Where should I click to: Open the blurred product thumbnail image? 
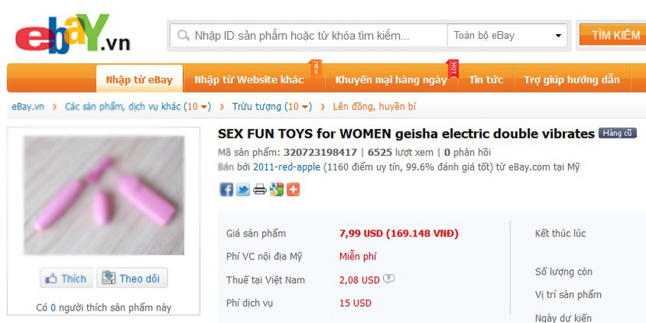104,195
